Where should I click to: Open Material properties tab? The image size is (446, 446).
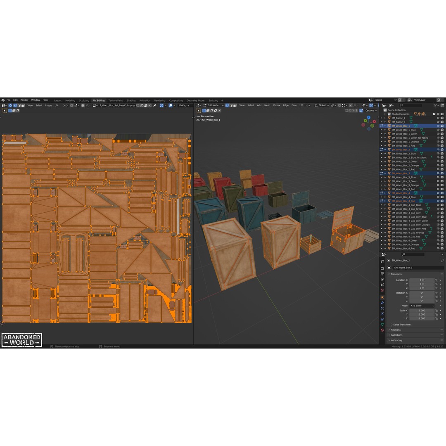[382, 330]
